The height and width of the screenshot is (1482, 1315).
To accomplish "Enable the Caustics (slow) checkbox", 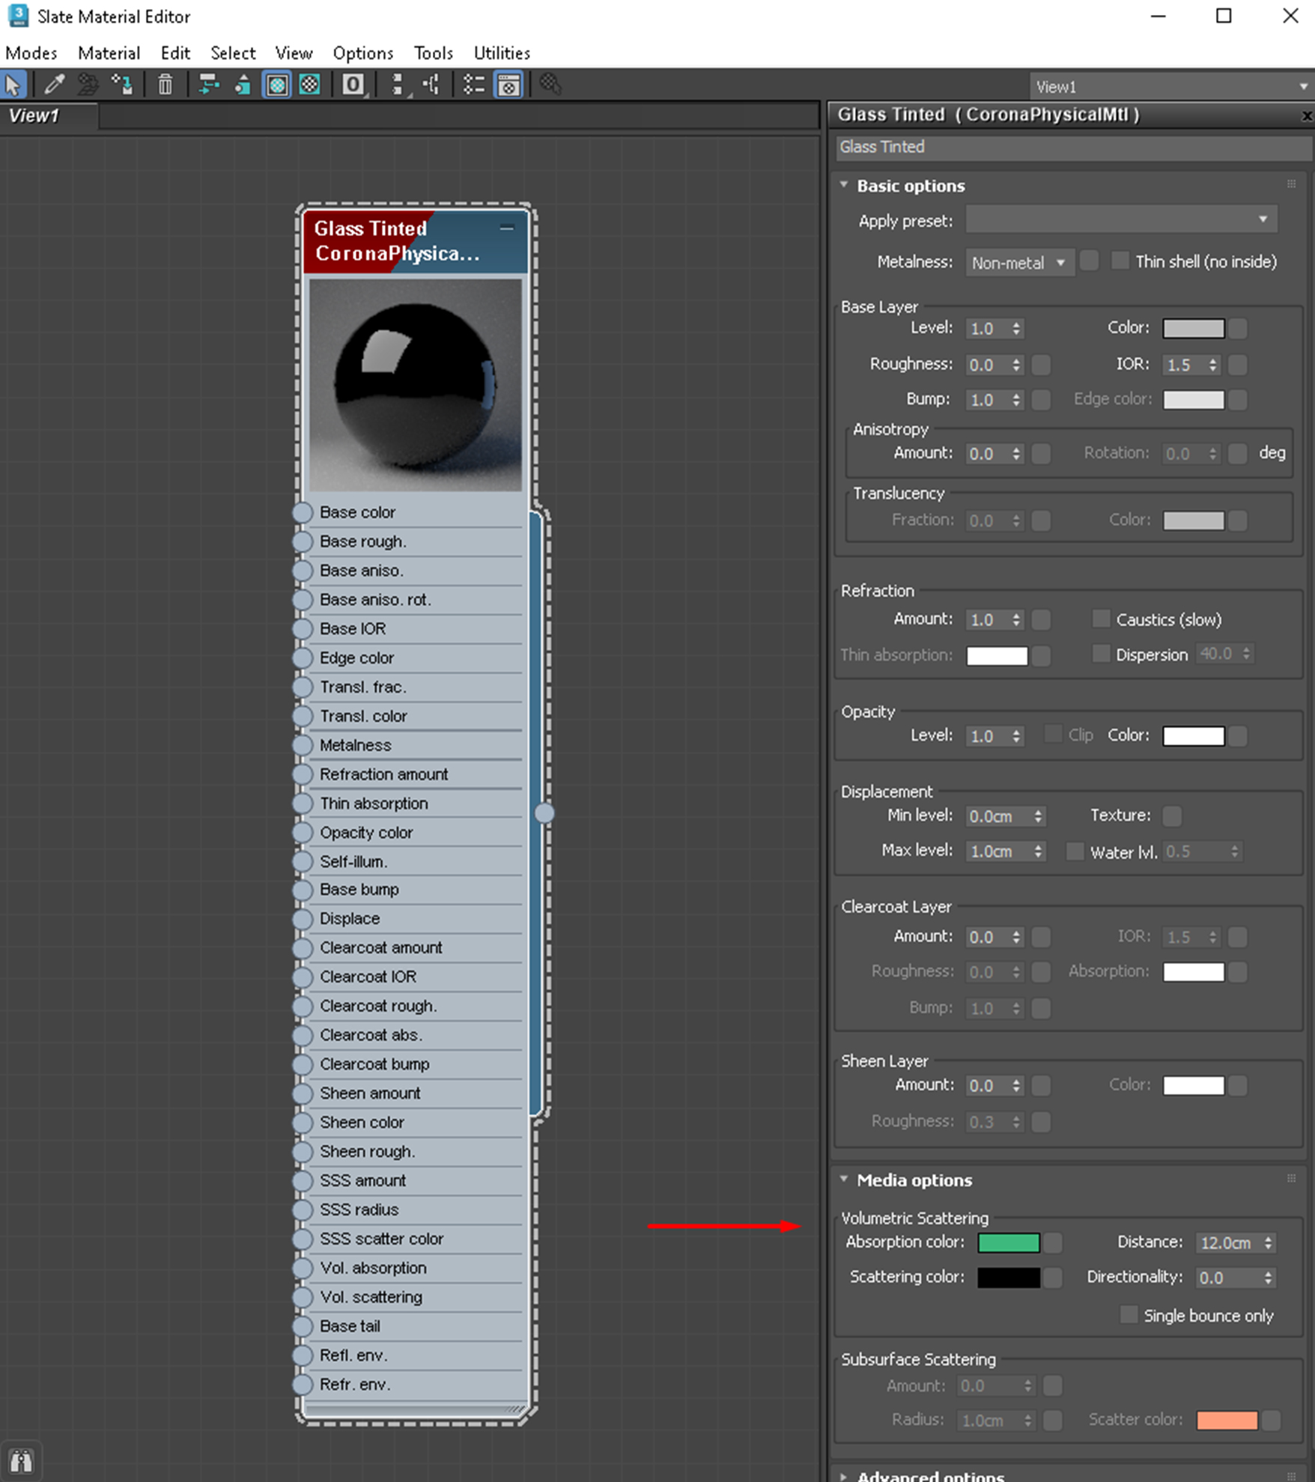I will tap(1101, 619).
